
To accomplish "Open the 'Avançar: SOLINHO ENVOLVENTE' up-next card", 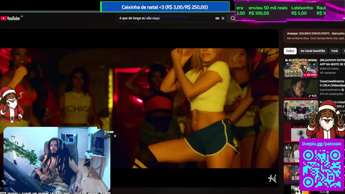I will (314, 36).
